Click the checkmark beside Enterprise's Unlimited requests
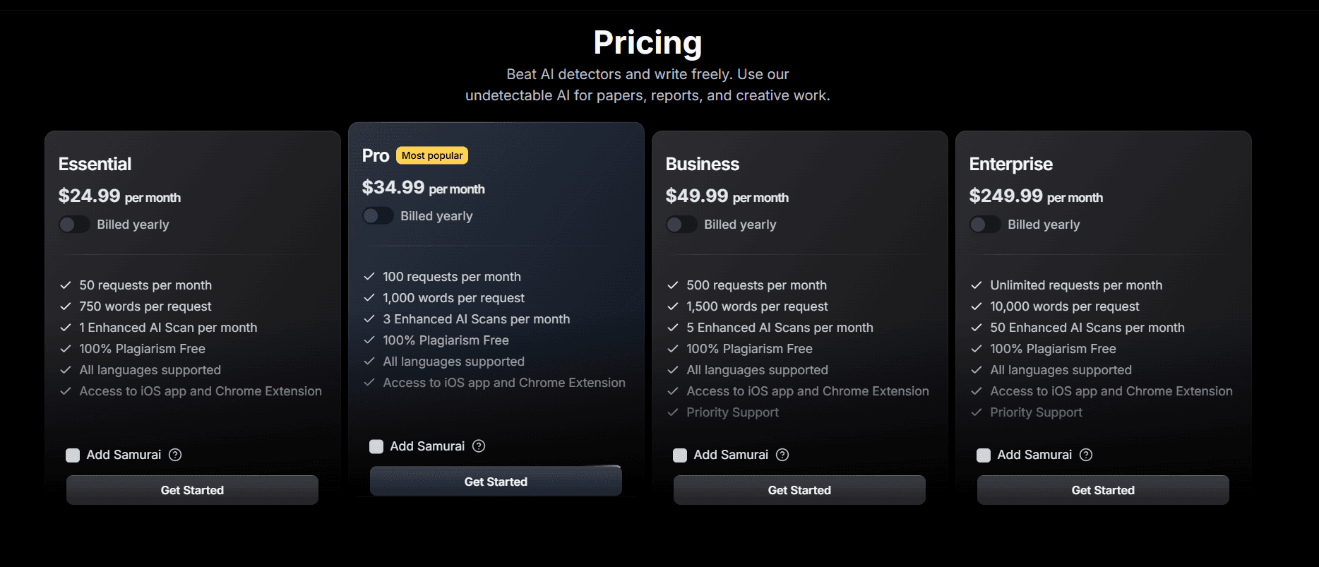Screen dimensions: 1319x567 click(976, 285)
